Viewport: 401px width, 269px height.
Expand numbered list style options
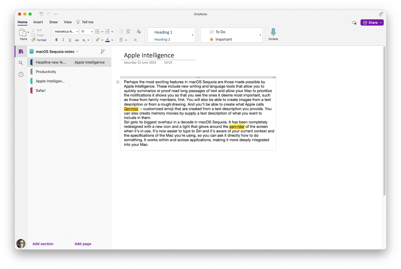[x=112, y=32]
